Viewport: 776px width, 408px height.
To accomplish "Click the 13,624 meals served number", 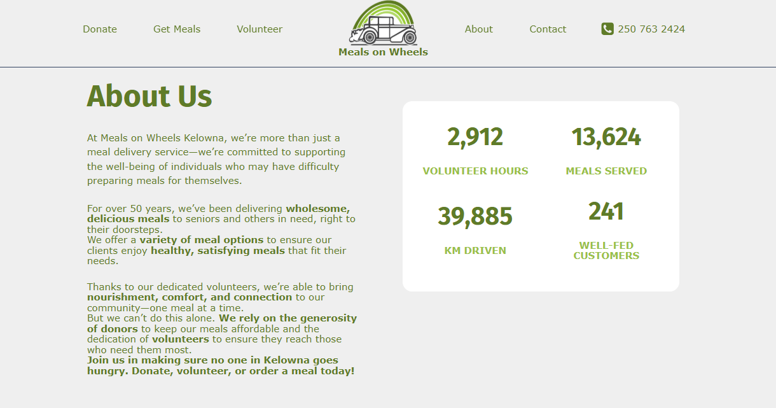I will (606, 137).
